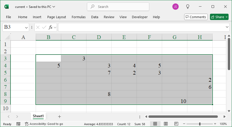Select cell B4 containing 5

tap(48, 65)
